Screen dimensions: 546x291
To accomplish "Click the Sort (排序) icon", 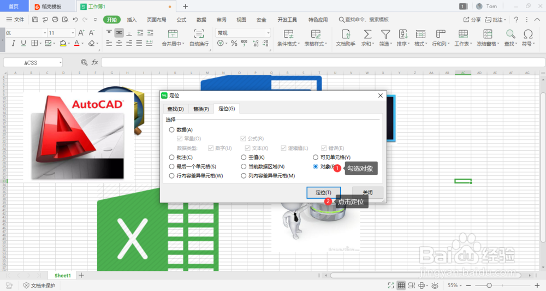I will tap(403, 34).
